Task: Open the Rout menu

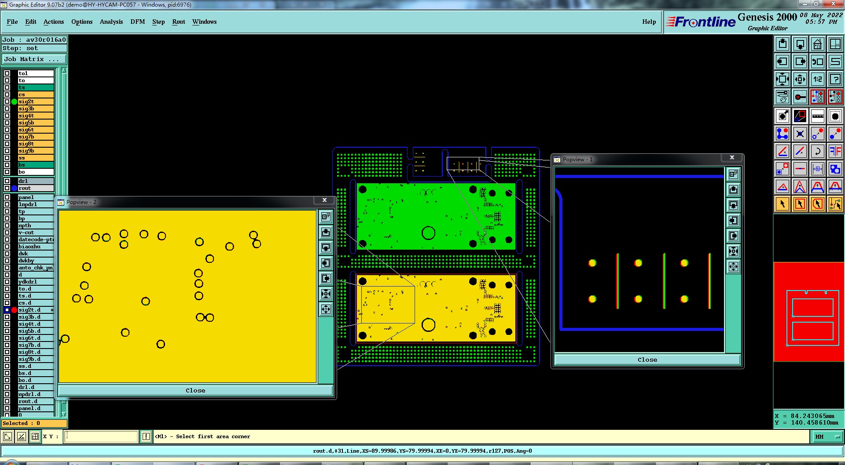Action: click(179, 22)
